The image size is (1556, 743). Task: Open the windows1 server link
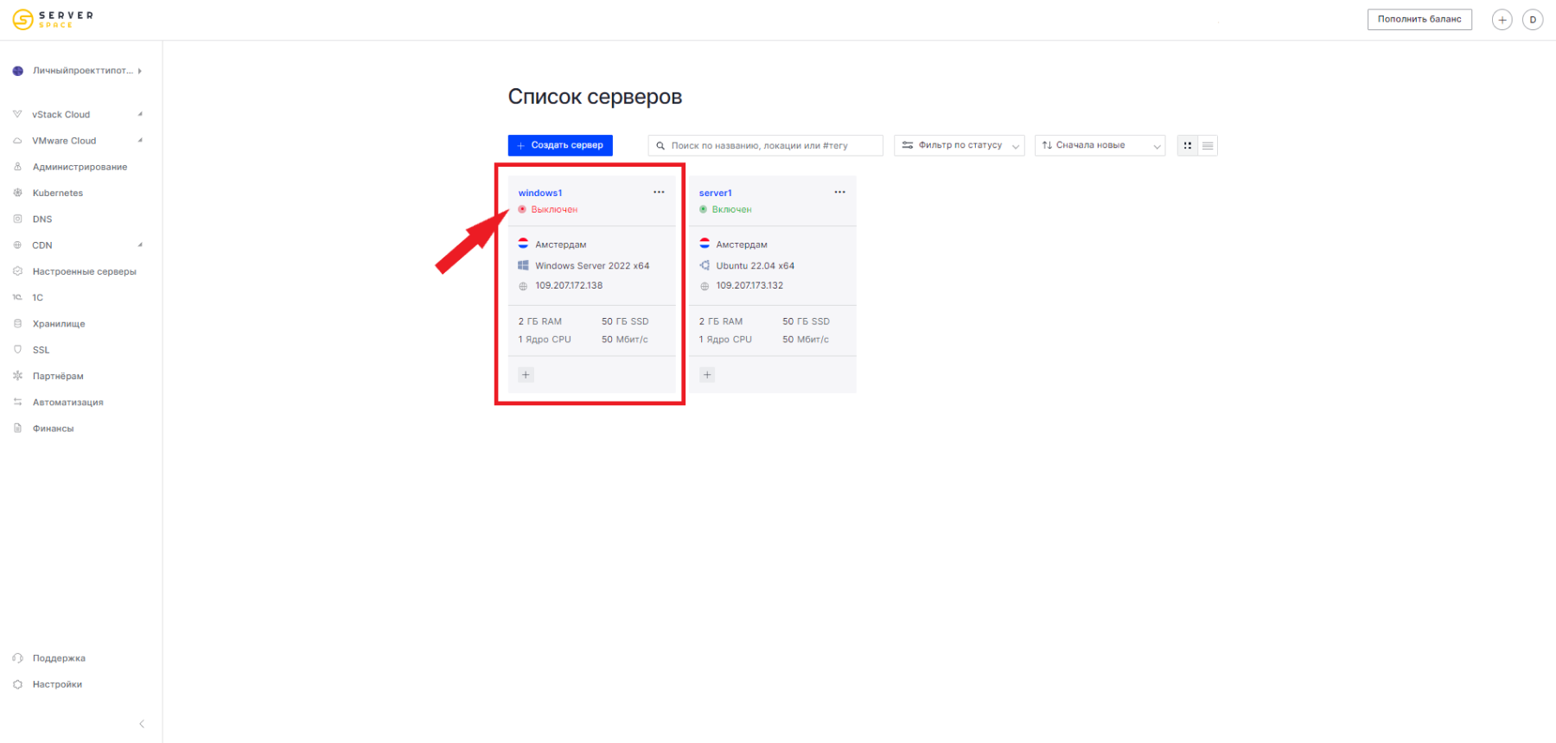[x=540, y=193]
